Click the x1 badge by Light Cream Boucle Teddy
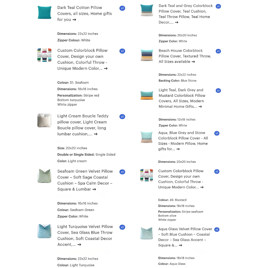 [122, 117]
